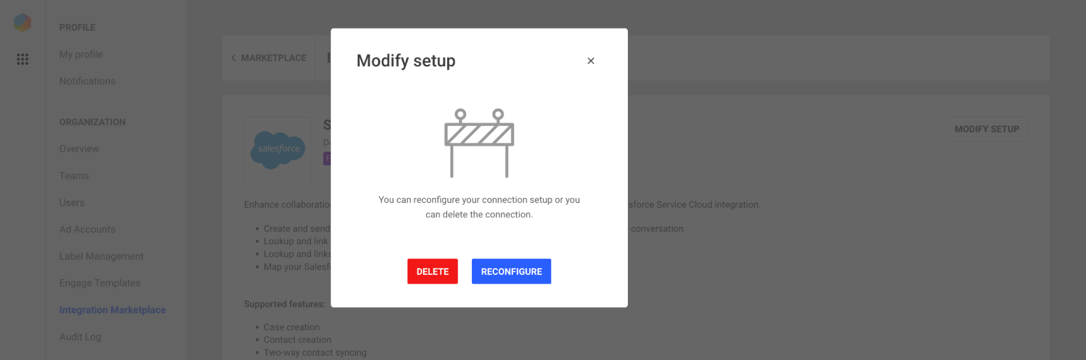This screenshot has width=1086, height=360.
Task: Return to Marketplace via the breadcrumb link
Action: coord(274,58)
